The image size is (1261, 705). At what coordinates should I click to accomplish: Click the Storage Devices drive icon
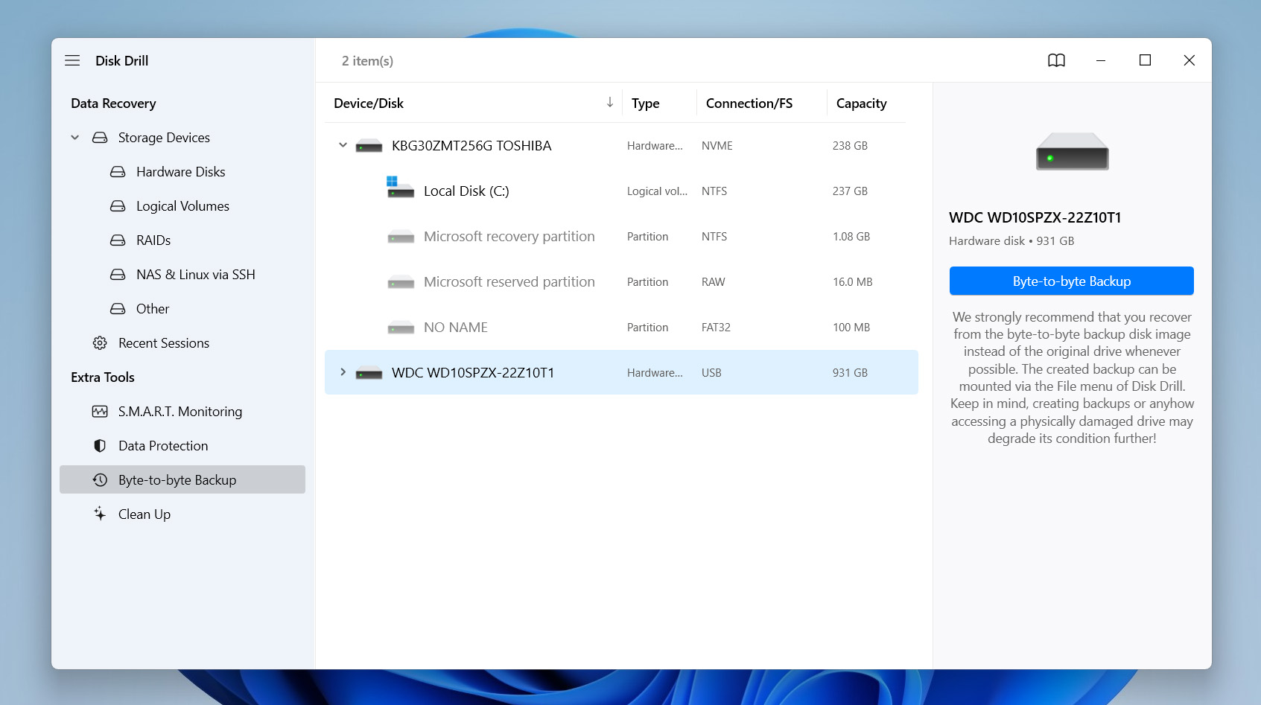pos(100,138)
